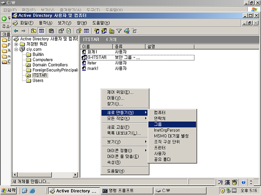Screen dimensions: 261x195
Task: Click the mark1 user icon
Action: click(x=84, y=69)
